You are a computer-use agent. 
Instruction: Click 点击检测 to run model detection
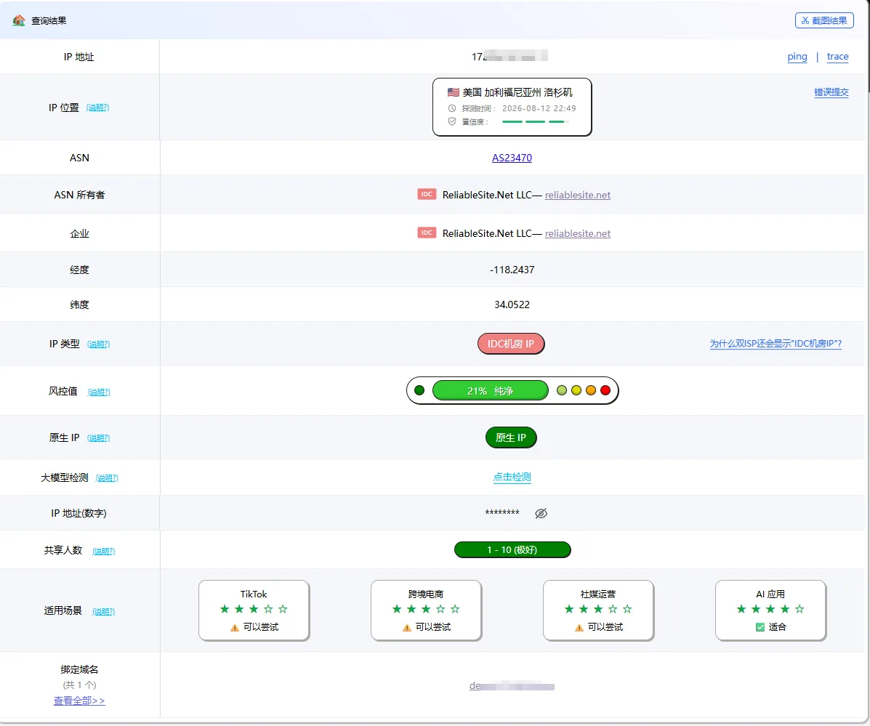click(x=512, y=477)
